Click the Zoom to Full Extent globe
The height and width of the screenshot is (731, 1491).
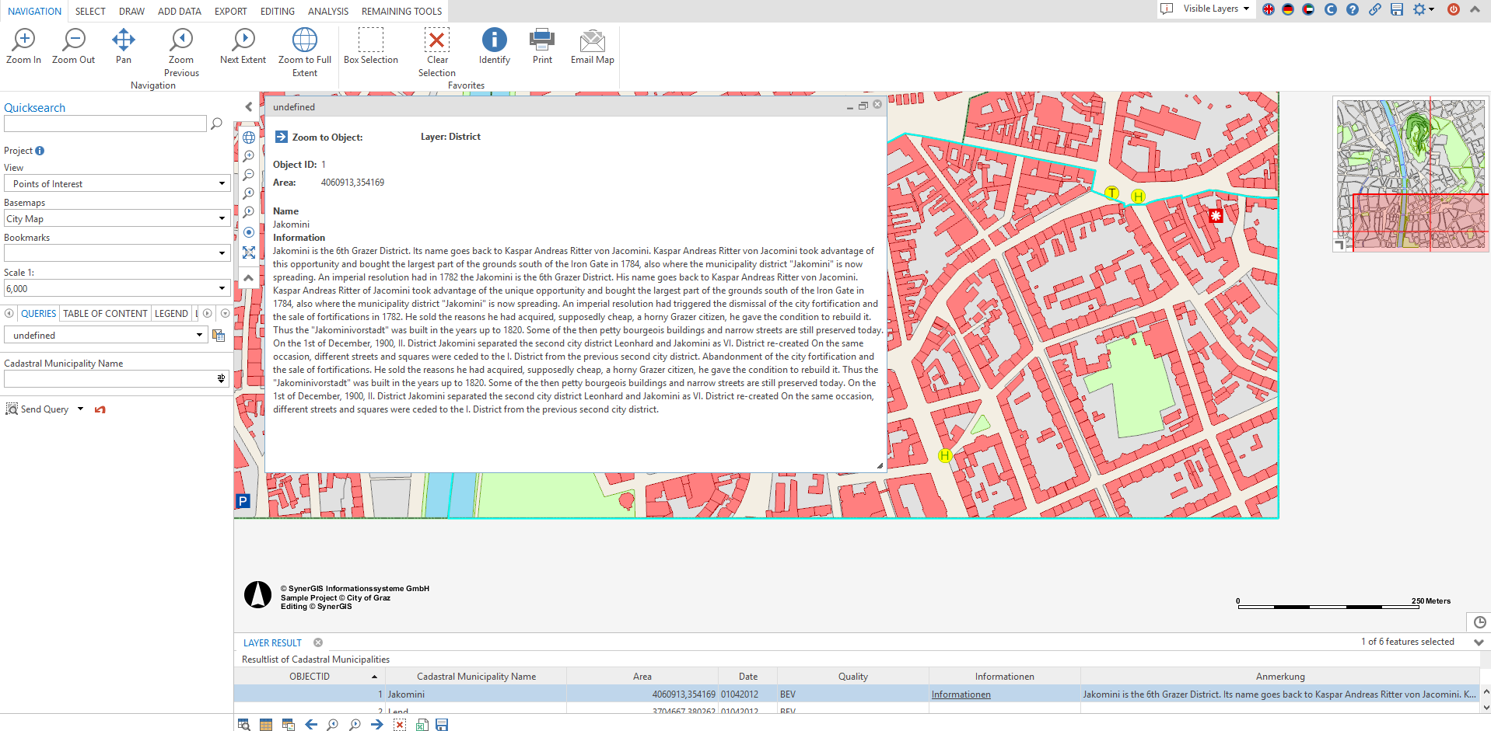(x=304, y=40)
